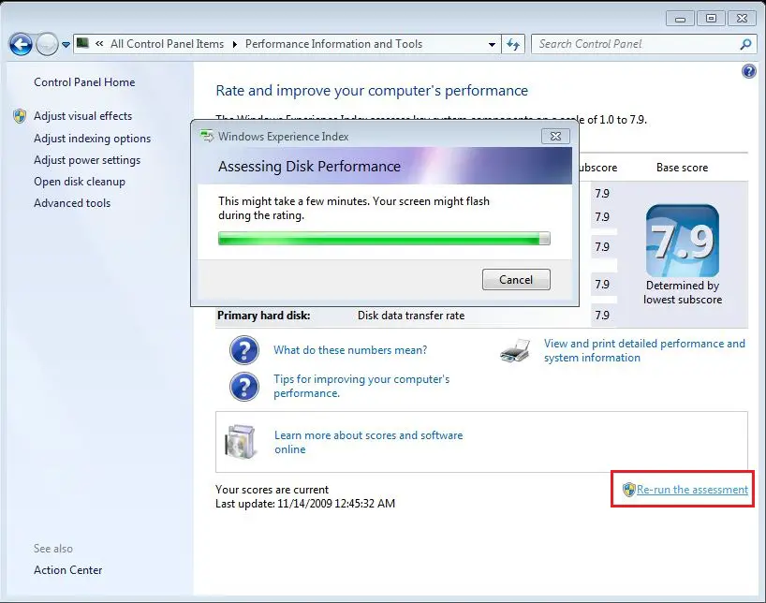Maximize the Control Panel window
Screen dimensions: 766x603
(711, 19)
